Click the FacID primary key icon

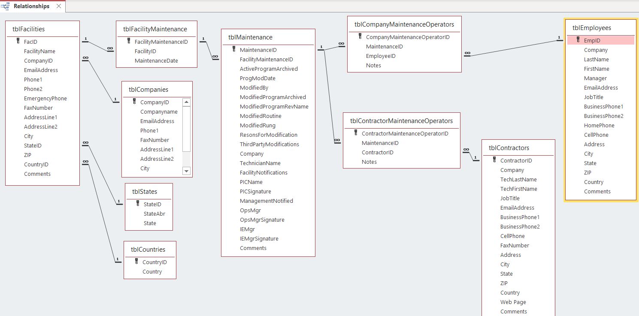[x=18, y=41]
